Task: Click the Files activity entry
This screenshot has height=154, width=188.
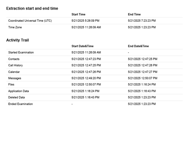Action: pyautogui.click(x=11, y=85)
